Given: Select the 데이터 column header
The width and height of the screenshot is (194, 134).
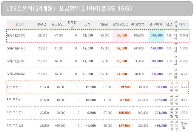Looking at the screenshot, I should pos(184,24).
